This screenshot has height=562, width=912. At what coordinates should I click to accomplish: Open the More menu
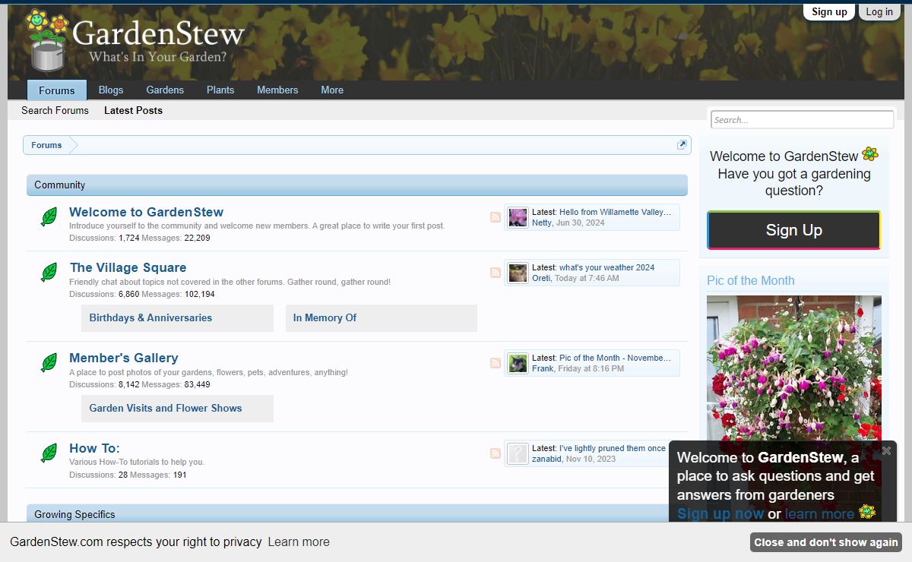point(332,90)
